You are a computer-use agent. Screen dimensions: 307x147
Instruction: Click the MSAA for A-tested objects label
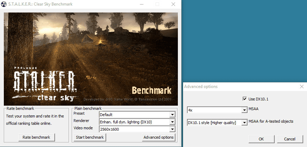click(x=271, y=121)
